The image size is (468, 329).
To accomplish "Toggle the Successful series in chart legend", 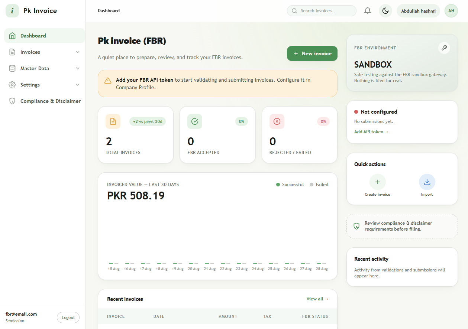I will 290,185.
